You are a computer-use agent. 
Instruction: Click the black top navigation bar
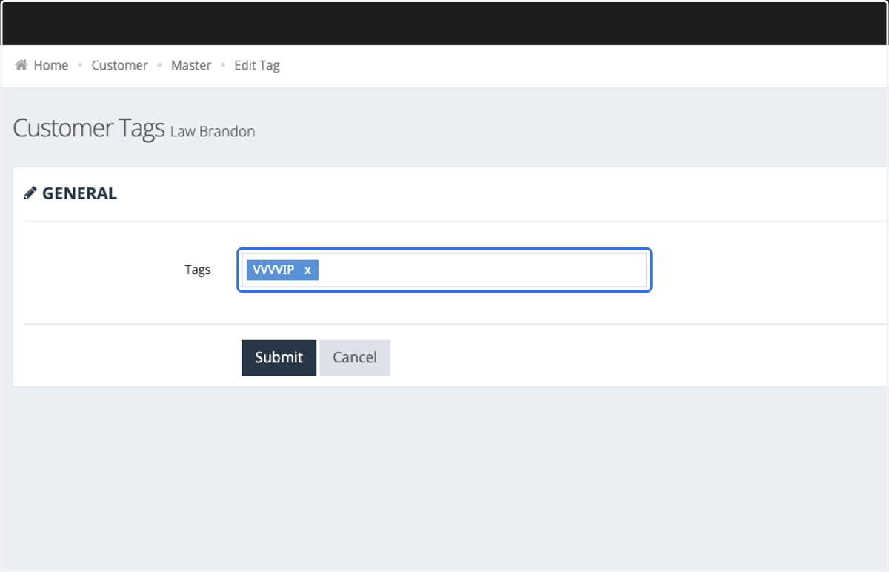tap(444, 23)
